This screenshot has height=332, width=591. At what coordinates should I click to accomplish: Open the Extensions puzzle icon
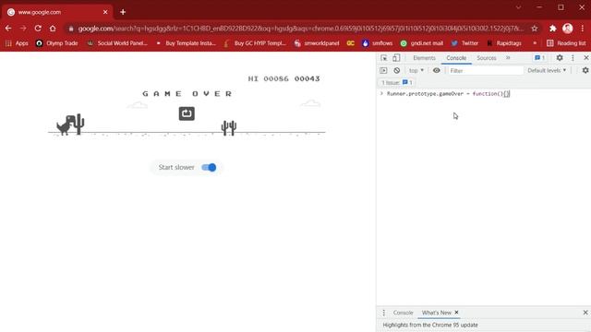pos(552,29)
